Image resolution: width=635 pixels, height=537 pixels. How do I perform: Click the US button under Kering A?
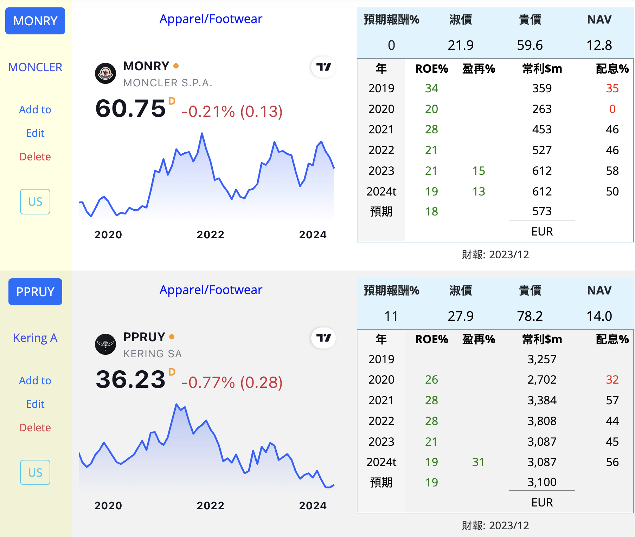click(x=35, y=472)
